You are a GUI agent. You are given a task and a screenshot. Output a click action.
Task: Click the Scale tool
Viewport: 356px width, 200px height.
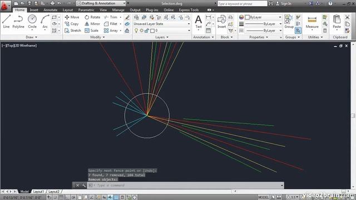coord(91,31)
